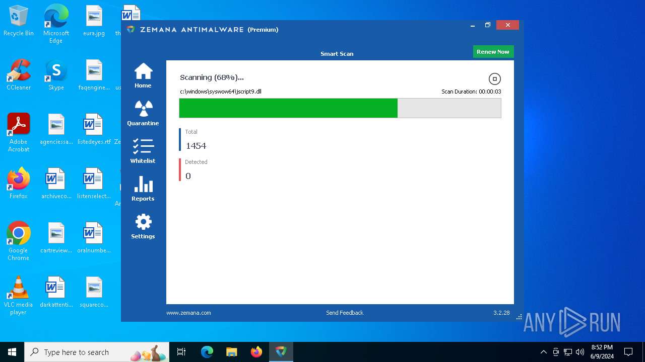This screenshot has width=645, height=362.
Task: Select the listenselect Word document
Action: point(94,184)
